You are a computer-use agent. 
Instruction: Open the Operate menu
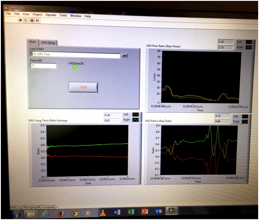51,15
